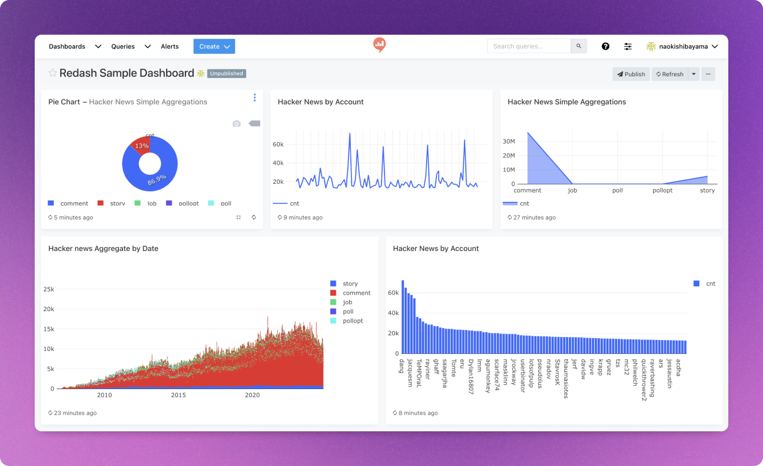Toggle story series in Aggregate by Date legend
This screenshot has height=466, width=763.
pyautogui.click(x=344, y=284)
